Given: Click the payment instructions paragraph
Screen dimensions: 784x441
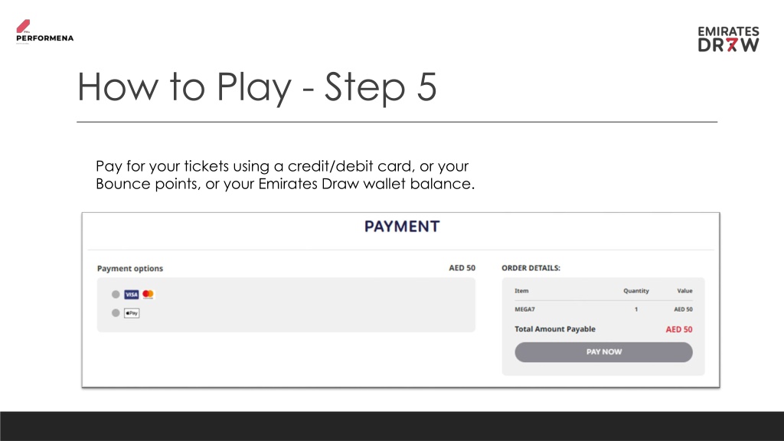Looking at the screenshot, I should (285, 175).
